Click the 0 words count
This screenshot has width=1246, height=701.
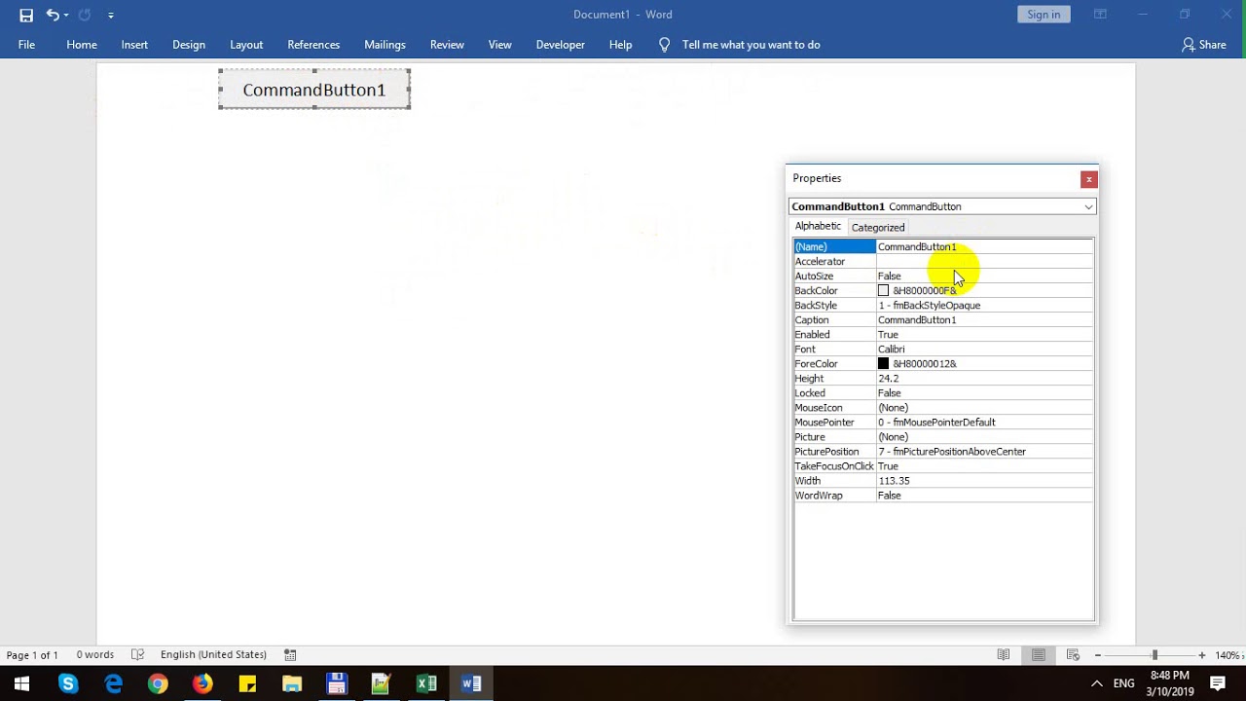[x=95, y=655]
